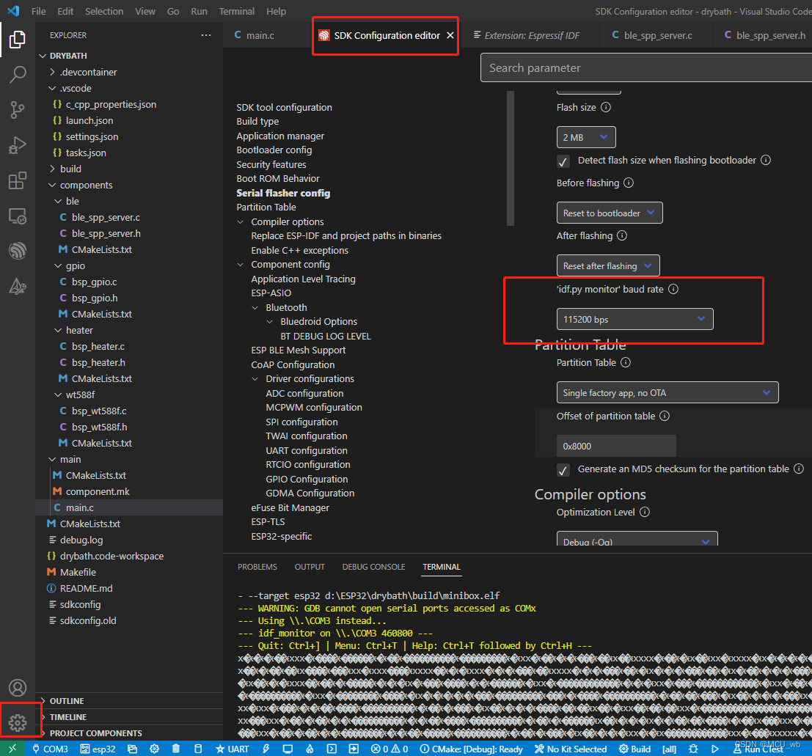Show info for Flash size setting
Viewport: 812px width, 756px height.
coord(606,107)
